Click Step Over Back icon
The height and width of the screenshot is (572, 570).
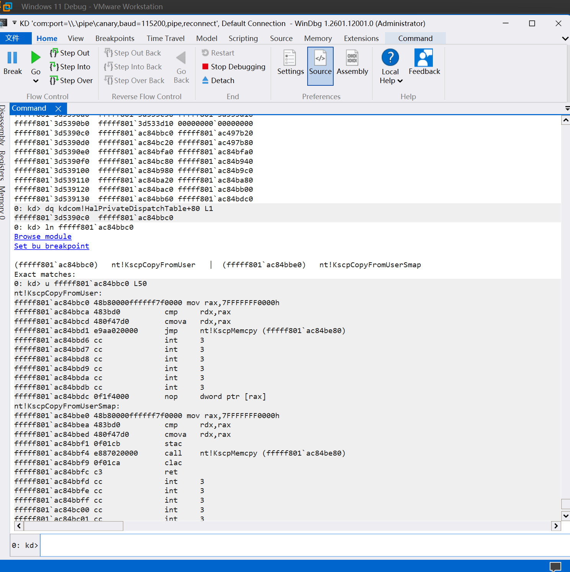pyautogui.click(x=108, y=80)
